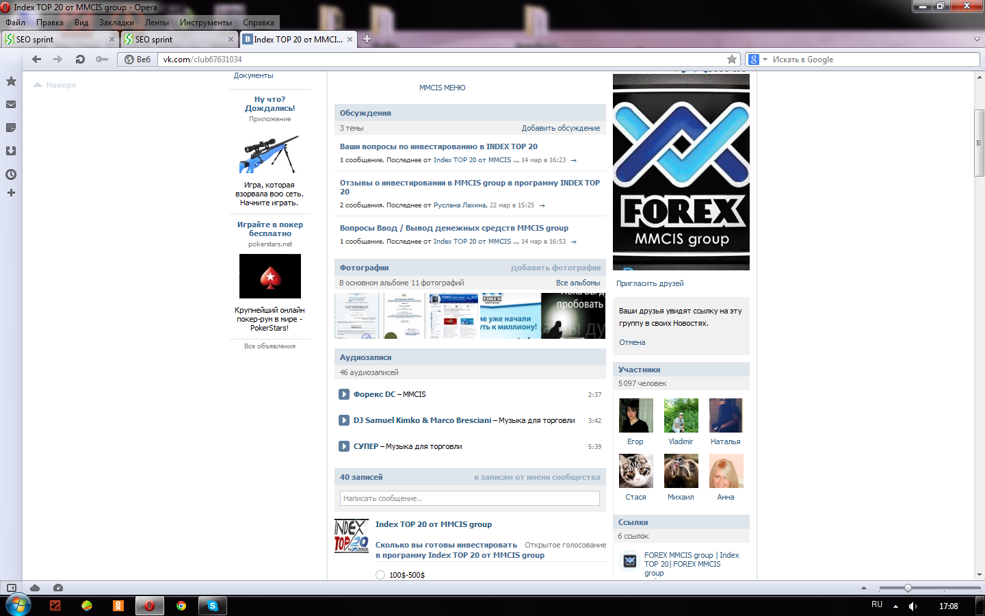Viewport: 985px width, 616px height.
Task: Go forward with the forward arrow
Action: (x=58, y=60)
